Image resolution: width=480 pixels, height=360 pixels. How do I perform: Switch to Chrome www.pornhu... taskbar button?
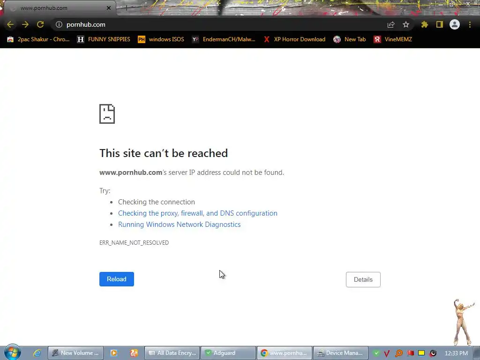pos(285,353)
